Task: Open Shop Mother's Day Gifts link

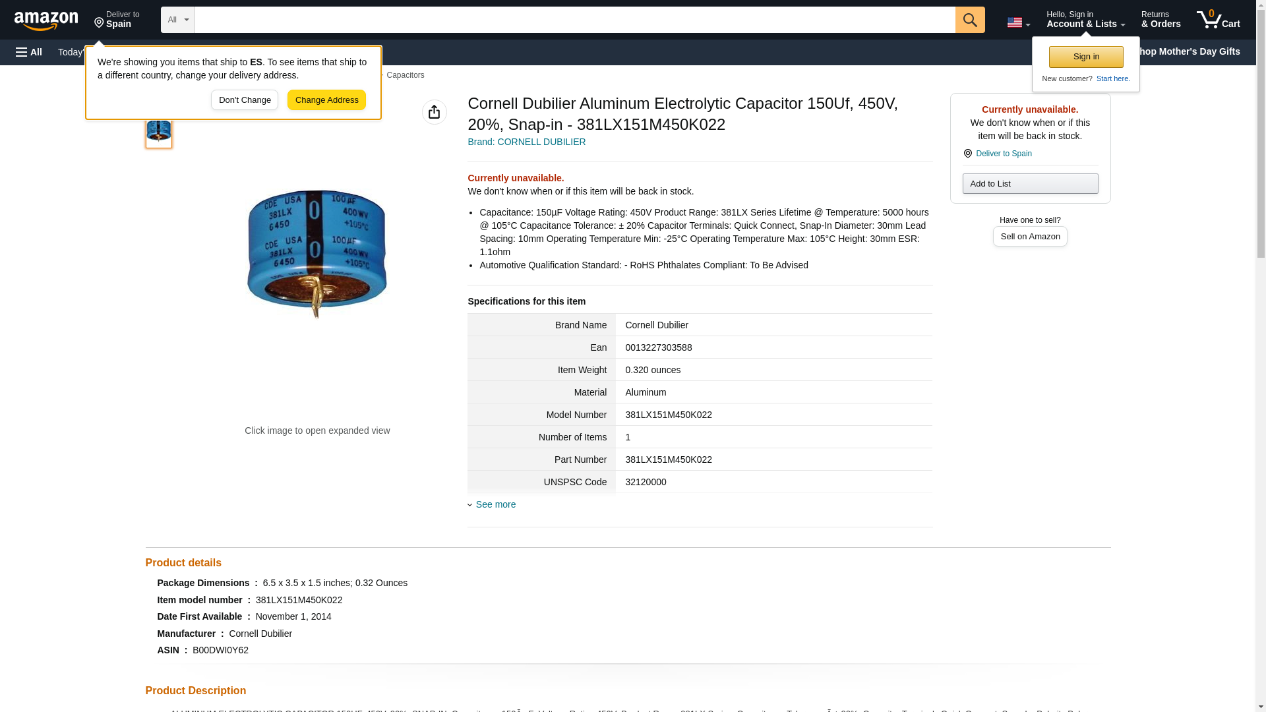Action: (1193, 51)
